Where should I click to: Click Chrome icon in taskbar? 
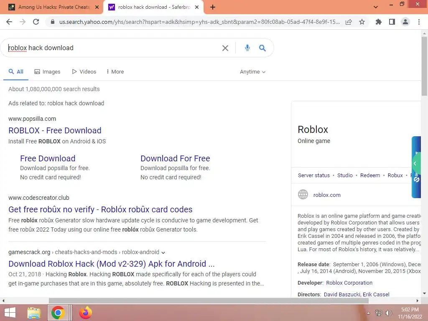click(x=58, y=313)
